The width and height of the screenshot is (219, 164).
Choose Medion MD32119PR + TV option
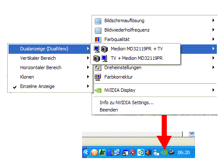(x=136, y=49)
